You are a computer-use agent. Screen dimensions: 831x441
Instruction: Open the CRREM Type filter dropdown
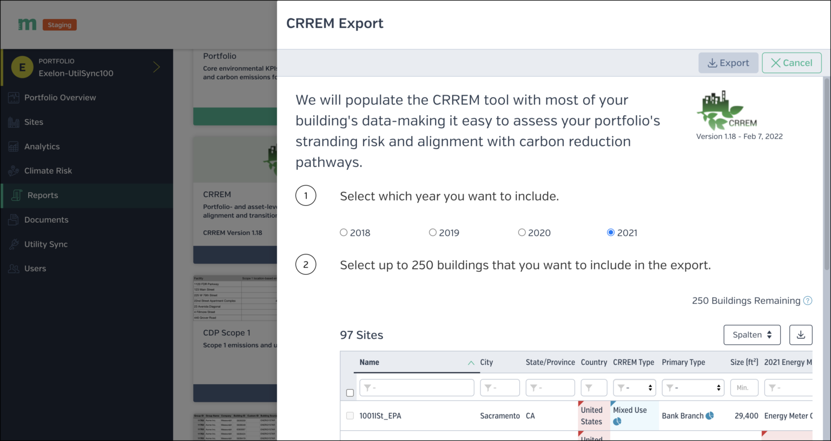pos(634,387)
